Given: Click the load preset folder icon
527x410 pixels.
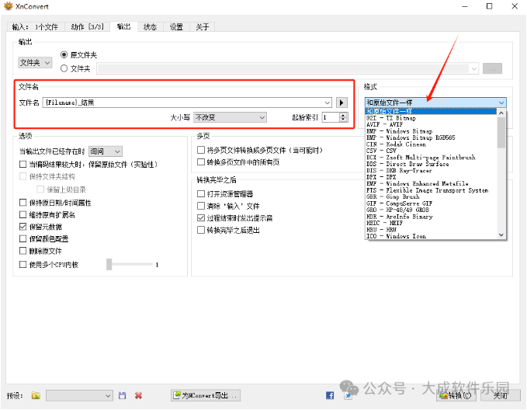Looking at the screenshot, I should coord(36,396).
